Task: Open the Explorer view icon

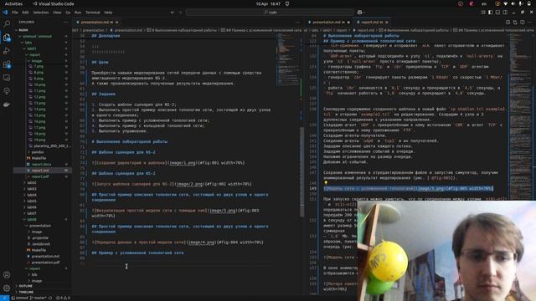Action: (x=7, y=37)
